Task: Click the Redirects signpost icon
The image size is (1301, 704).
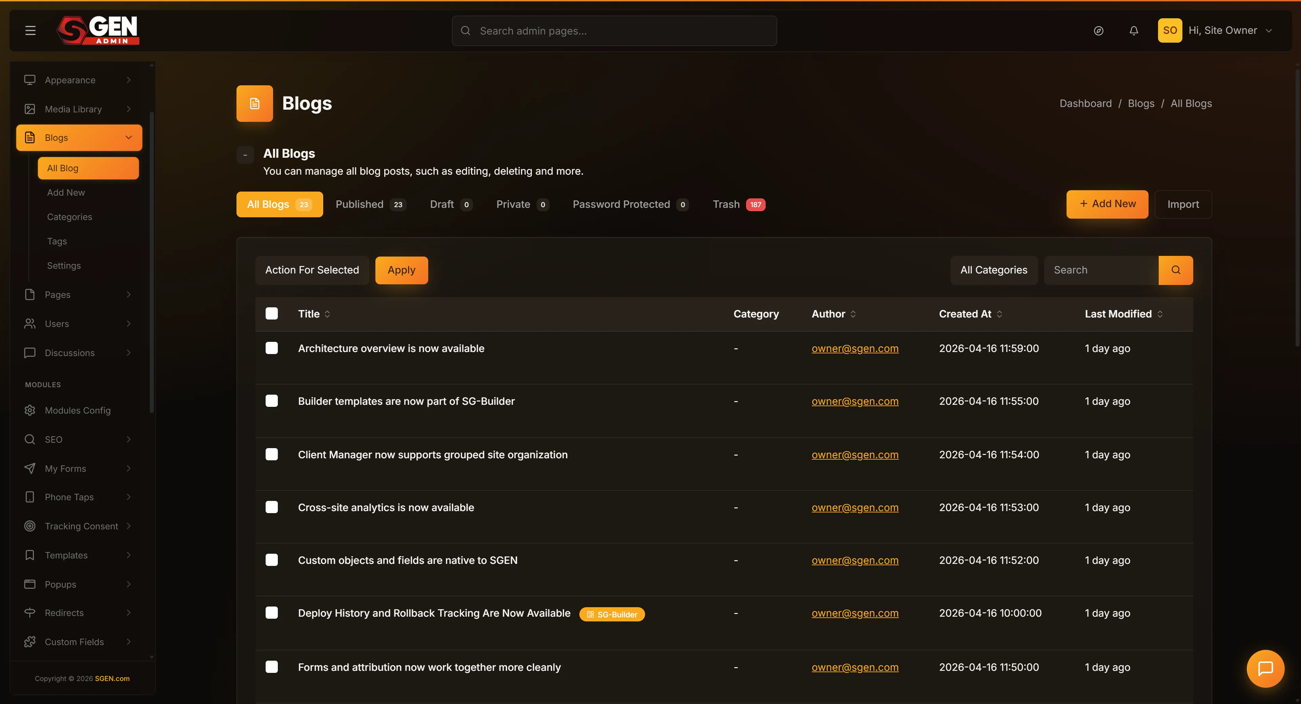Action: tap(30, 613)
